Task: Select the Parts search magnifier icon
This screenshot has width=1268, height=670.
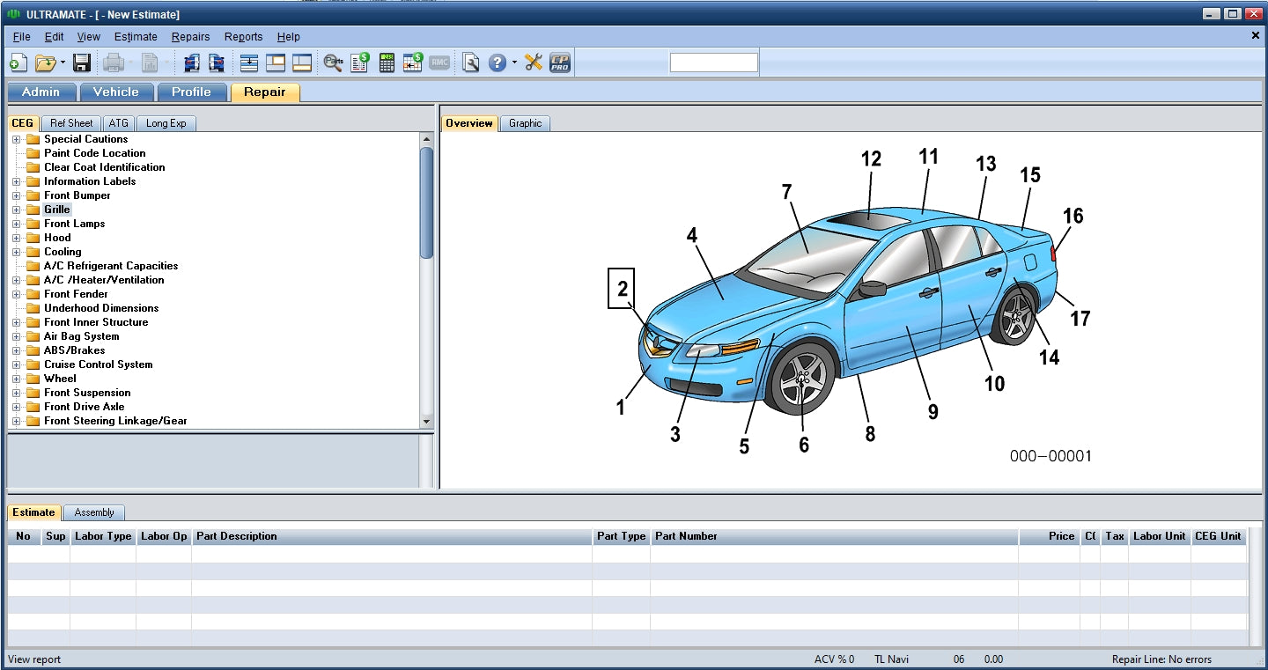Action: (333, 62)
